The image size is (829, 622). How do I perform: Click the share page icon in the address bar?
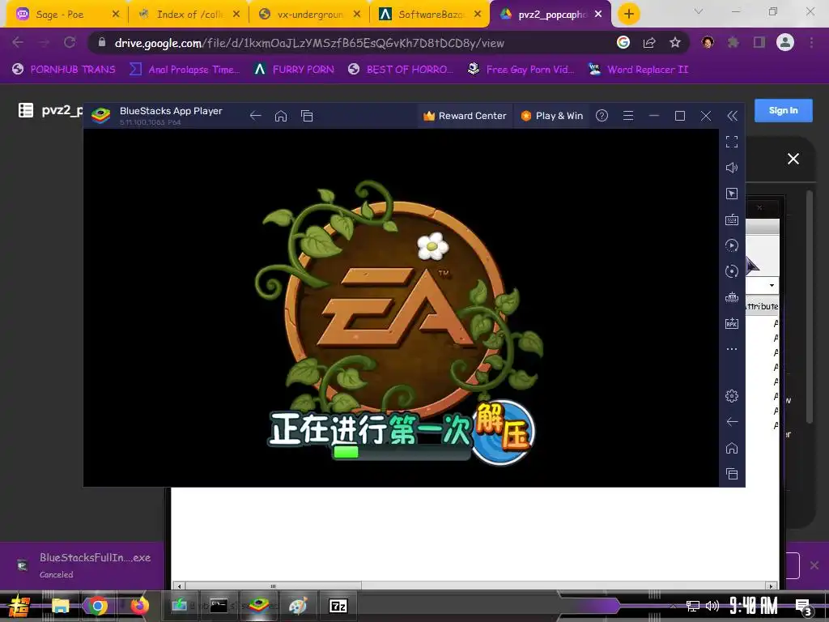tap(649, 42)
